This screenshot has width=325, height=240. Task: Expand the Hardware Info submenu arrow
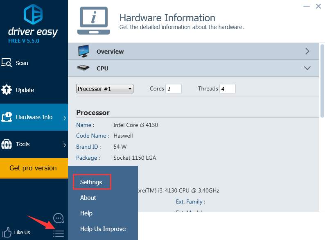click(x=65, y=118)
